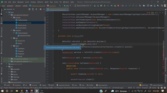Screen dimensions: 167x93
Task: Open the Android project view dropdown
Action: (9, 9)
